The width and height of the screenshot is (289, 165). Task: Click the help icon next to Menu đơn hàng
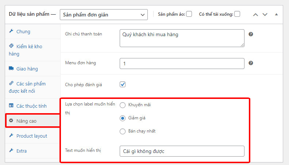[251, 63]
